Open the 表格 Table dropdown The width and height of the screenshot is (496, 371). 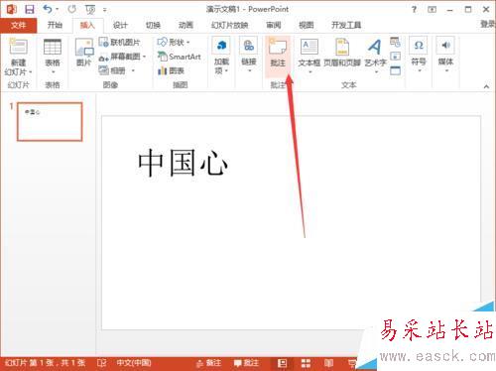click(53, 57)
